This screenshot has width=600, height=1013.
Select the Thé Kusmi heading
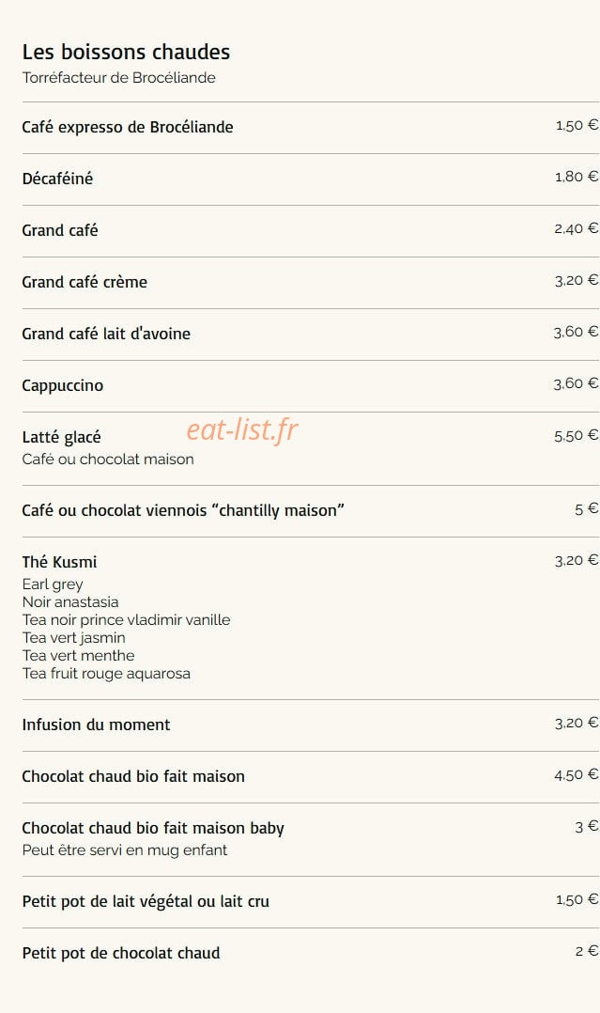point(59,562)
